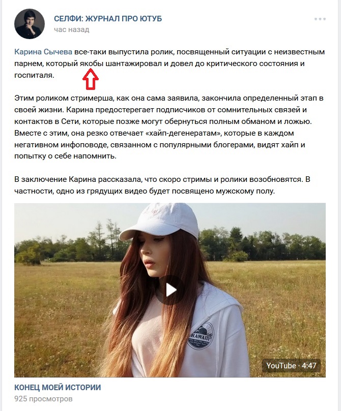Viewport: 341px width, 411px height.
Task: Click the word 'якобы' in the post text
Action: click(x=91, y=64)
